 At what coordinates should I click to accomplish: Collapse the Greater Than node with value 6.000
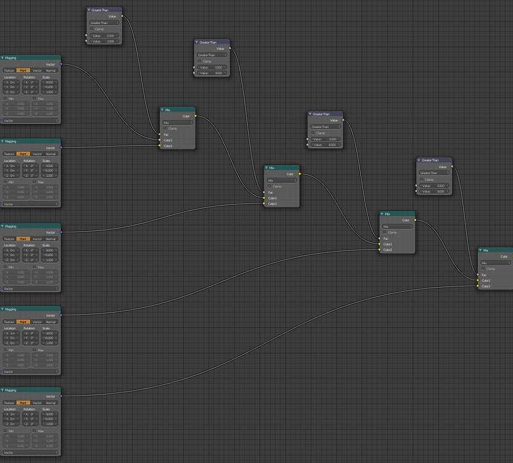click(310, 114)
